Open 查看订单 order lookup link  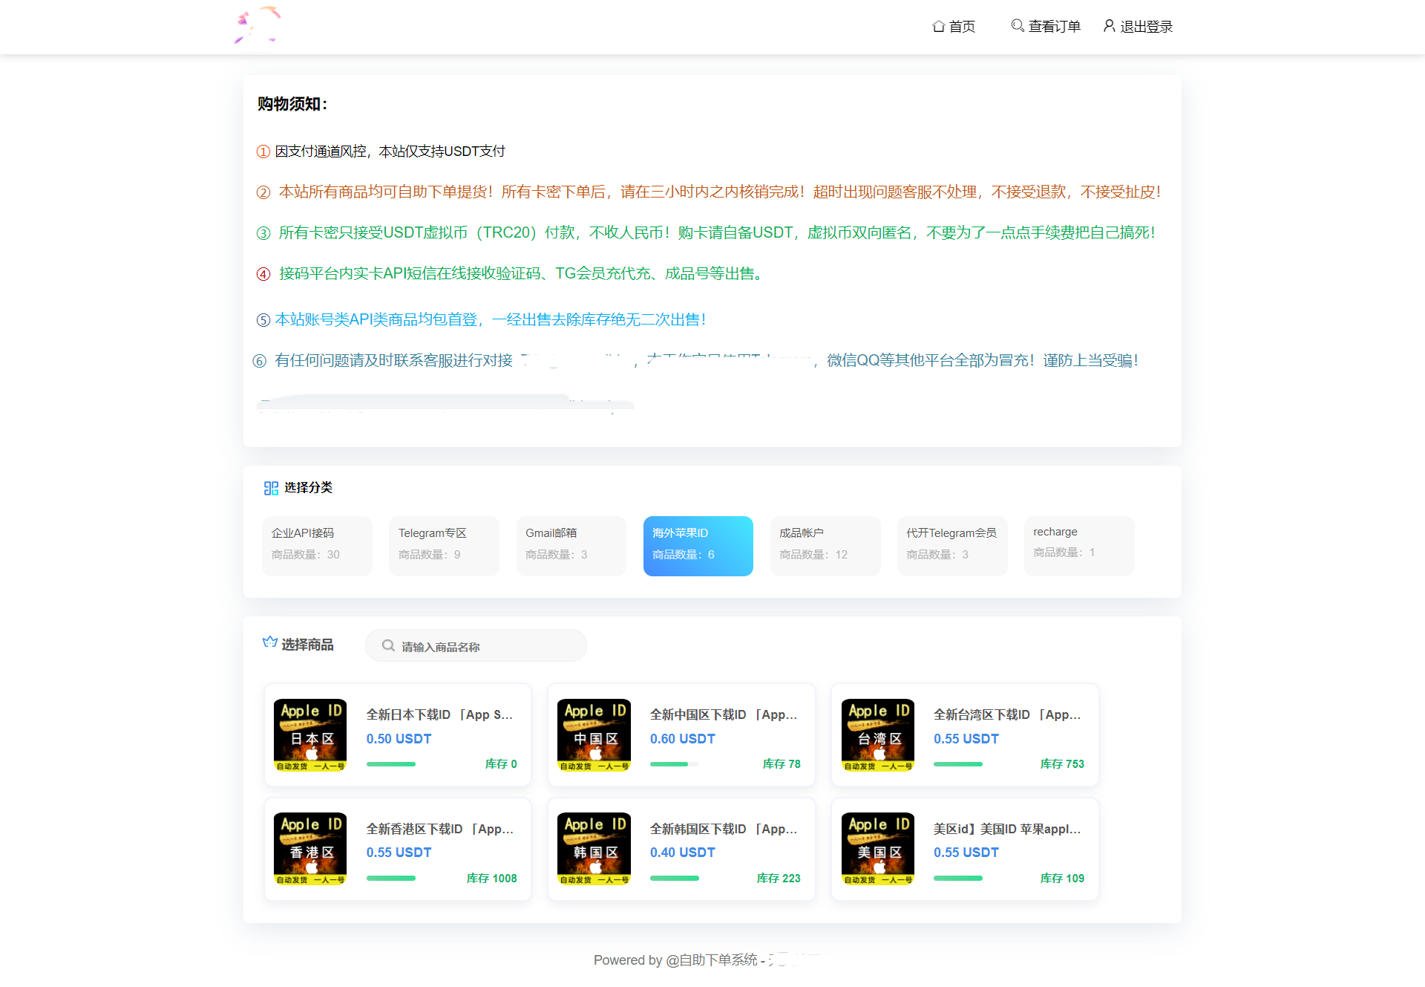(1046, 27)
